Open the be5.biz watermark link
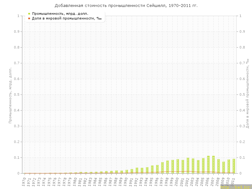 [236, 187]
